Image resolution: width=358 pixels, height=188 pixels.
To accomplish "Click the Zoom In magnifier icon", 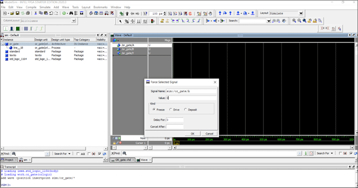I will click(x=294, y=21).
